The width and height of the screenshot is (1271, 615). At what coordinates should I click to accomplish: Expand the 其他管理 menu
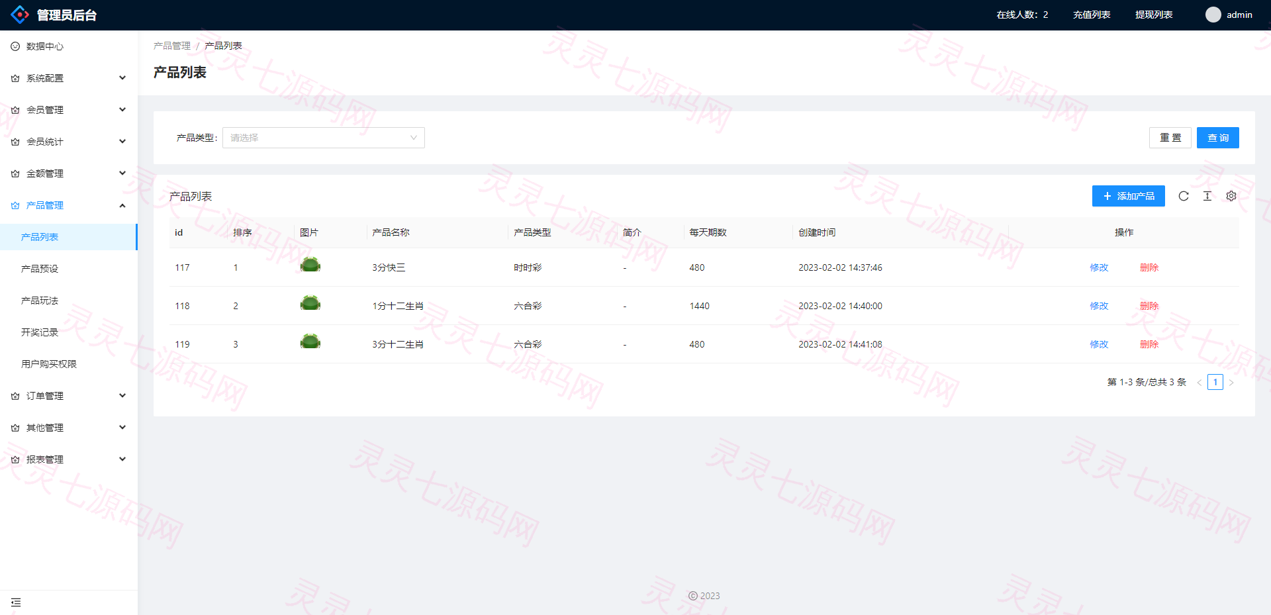pyautogui.click(x=69, y=428)
